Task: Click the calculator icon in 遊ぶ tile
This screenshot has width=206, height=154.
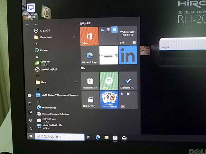Action: [128, 94]
